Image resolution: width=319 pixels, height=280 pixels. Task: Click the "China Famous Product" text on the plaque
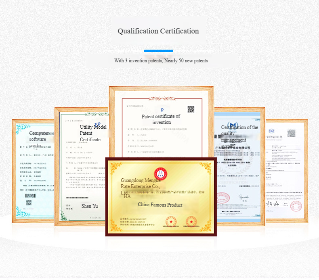(x=160, y=205)
